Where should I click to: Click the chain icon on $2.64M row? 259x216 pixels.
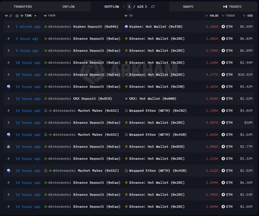[x=9, y=134]
